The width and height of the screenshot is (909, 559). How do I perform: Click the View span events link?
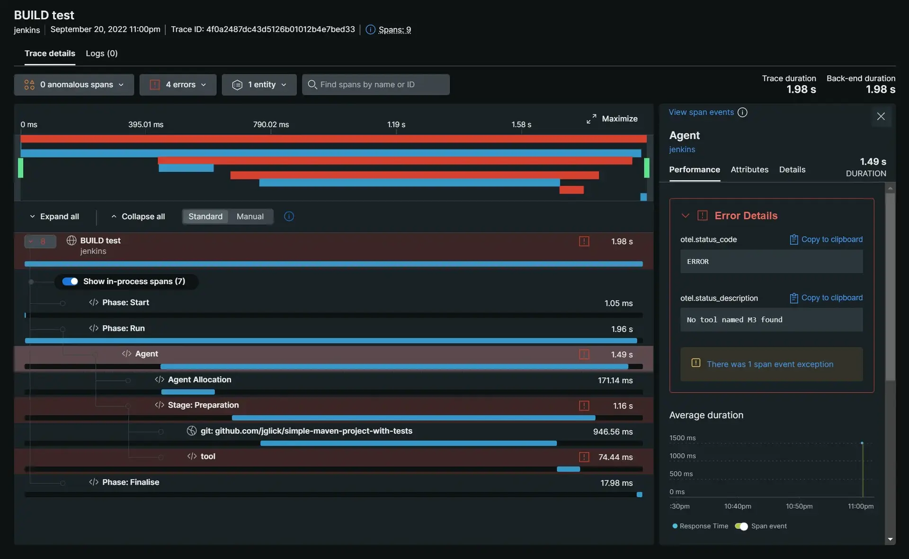[701, 112]
